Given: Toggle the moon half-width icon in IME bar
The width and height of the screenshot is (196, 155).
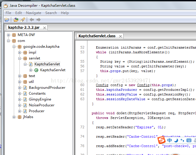Looking at the screenshot, I should point(176,140).
